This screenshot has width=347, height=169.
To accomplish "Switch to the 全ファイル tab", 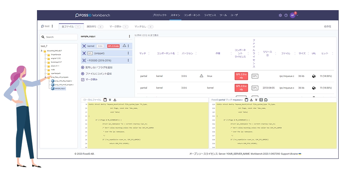I will coord(71,26).
